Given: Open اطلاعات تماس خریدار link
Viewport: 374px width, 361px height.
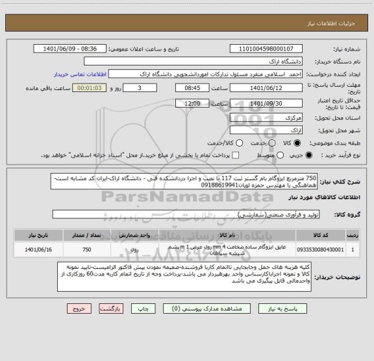Looking at the screenshot, I should click(80, 75).
